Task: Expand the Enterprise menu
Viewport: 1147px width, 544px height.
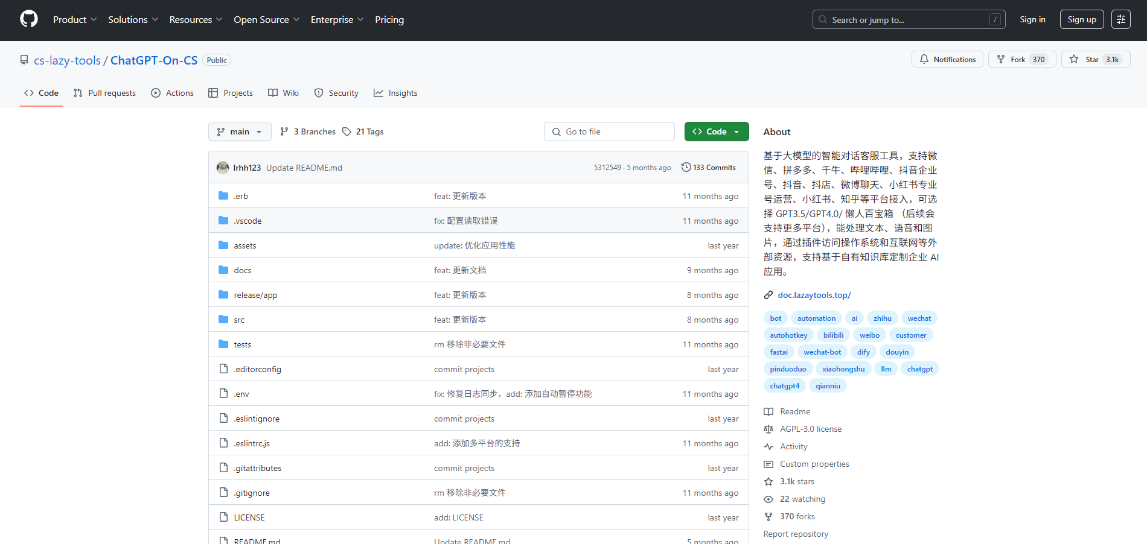Action: [337, 19]
